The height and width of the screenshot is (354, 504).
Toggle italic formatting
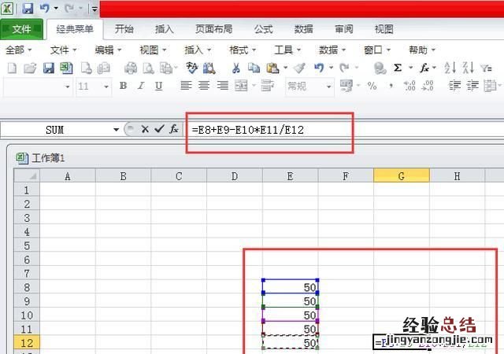[142, 86]
